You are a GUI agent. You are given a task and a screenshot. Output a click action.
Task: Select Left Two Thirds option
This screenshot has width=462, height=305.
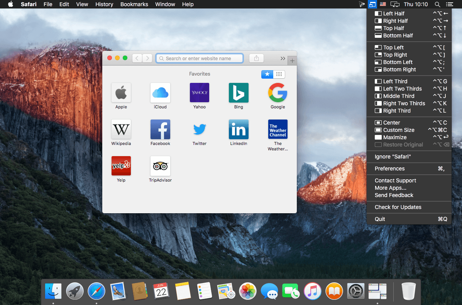(409, 89)
